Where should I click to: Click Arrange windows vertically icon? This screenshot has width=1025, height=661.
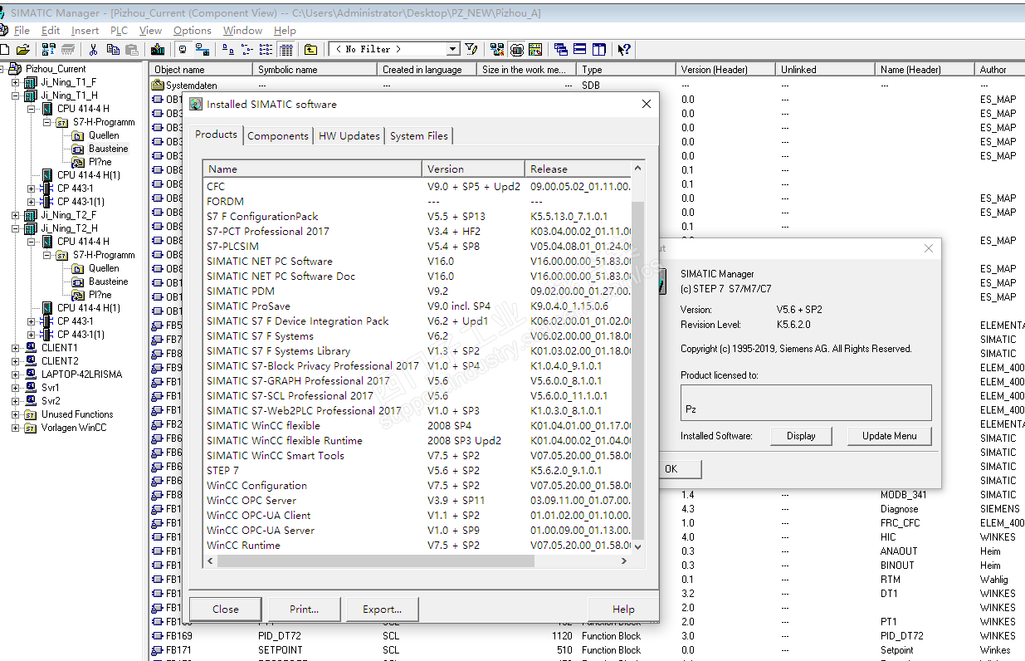point(598,49)
